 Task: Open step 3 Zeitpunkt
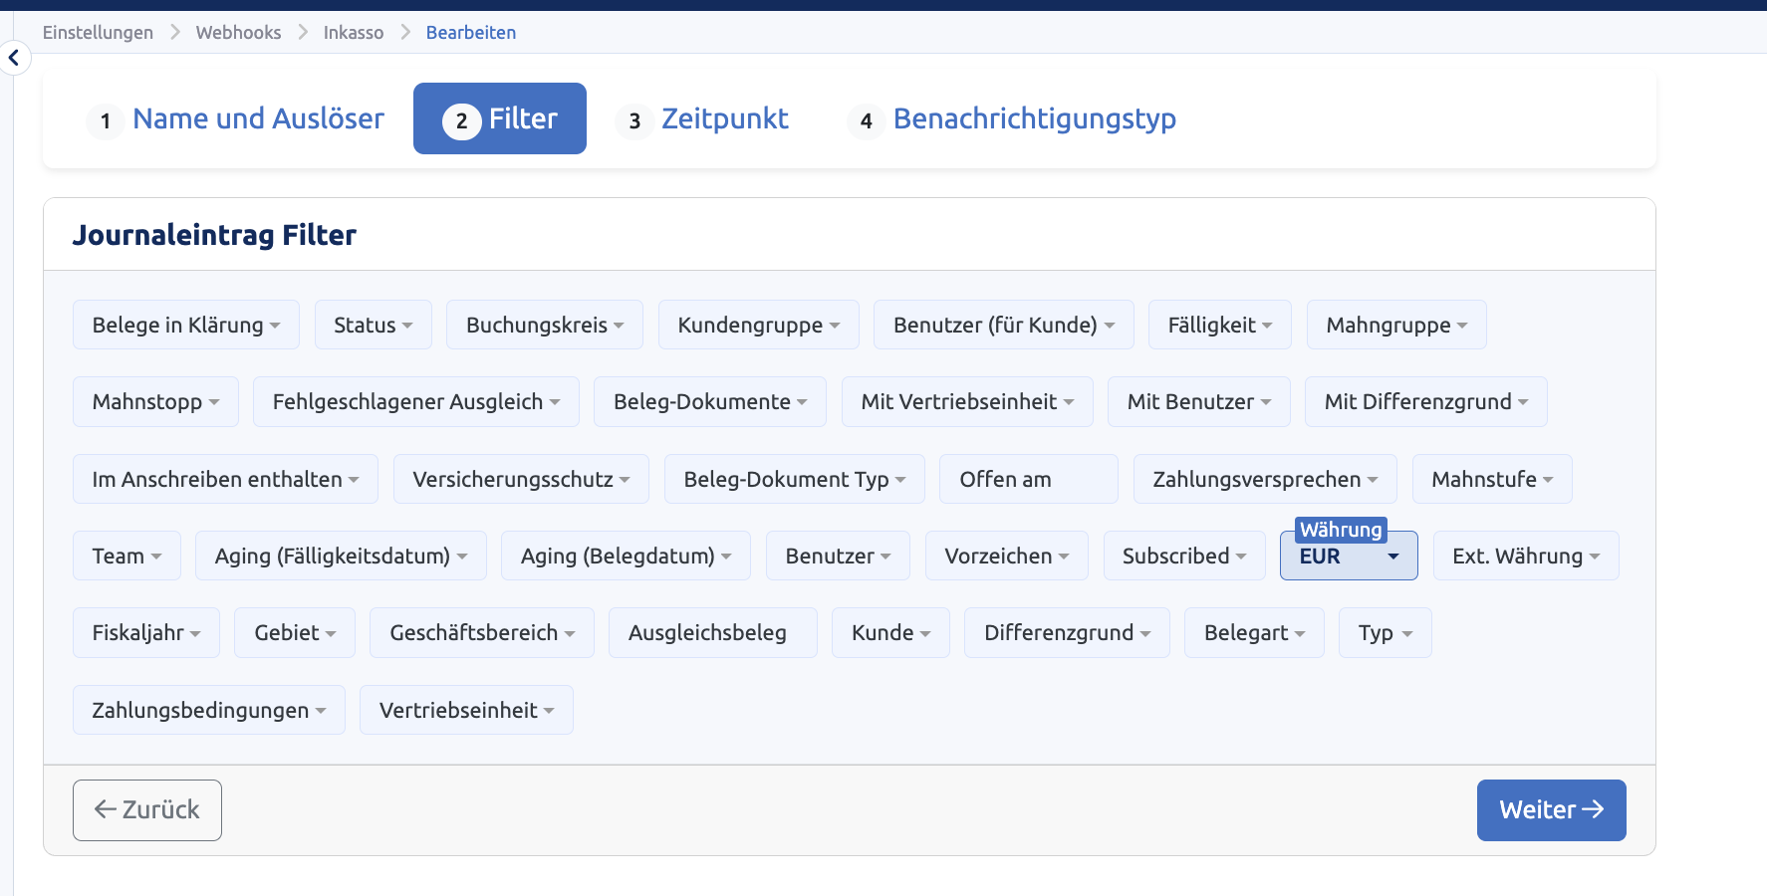coord(702,119)
